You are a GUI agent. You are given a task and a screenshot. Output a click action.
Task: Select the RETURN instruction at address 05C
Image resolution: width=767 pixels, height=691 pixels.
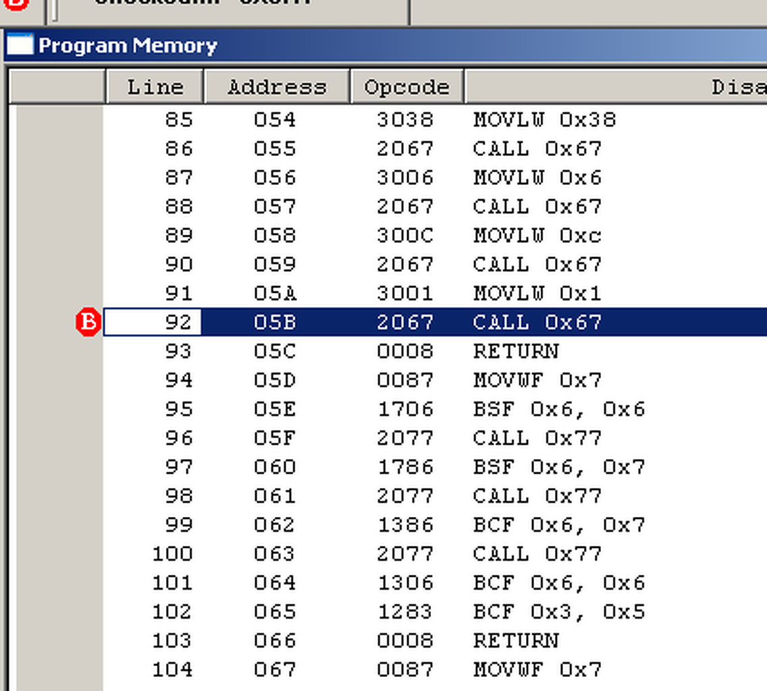coord(516,352)
